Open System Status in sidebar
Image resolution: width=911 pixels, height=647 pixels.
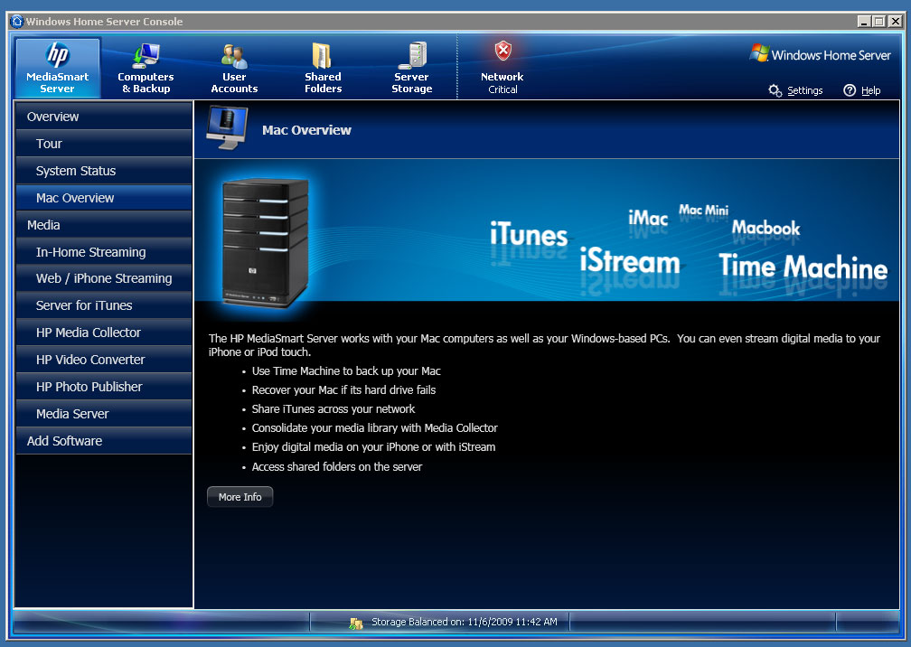point(103,171)
